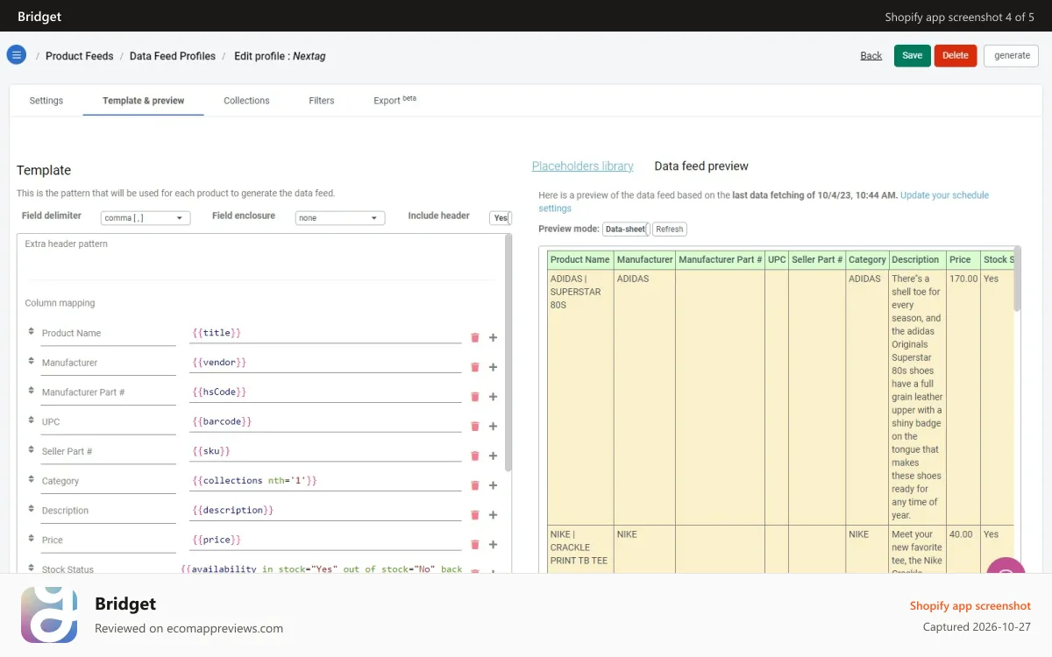Add a column after Seller Part #

(493, 456)
